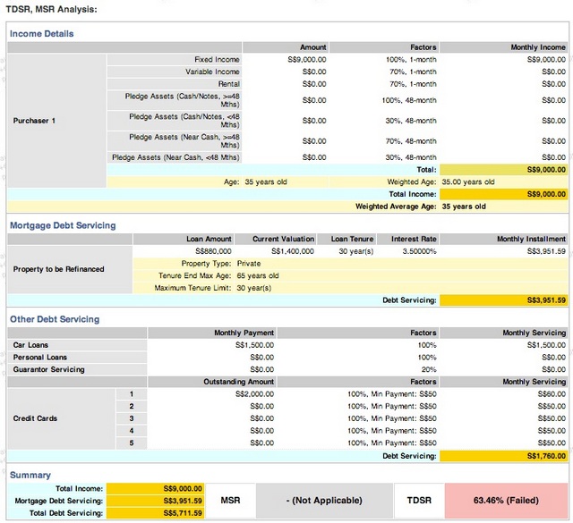Click the Summary section heading
573x523 pixels.
(x=30, y=476)
